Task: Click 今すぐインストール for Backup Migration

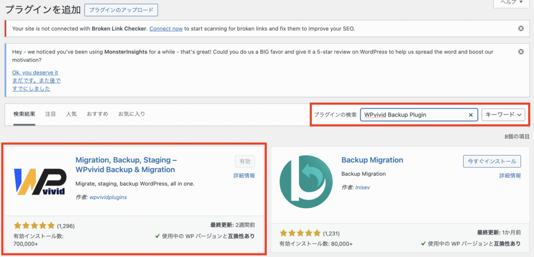Action: click(x=492, y=161)
